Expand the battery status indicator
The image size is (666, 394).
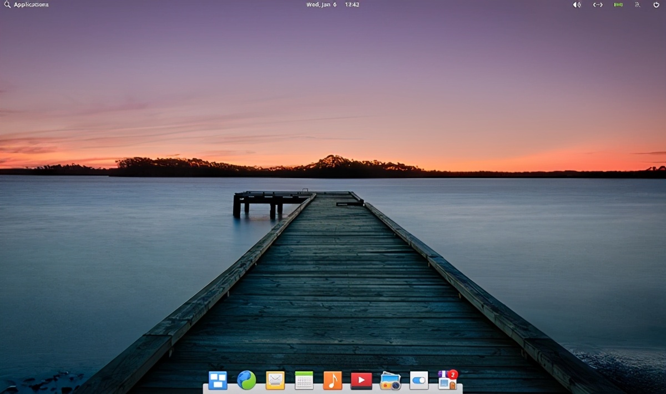(x=618, y=4)
